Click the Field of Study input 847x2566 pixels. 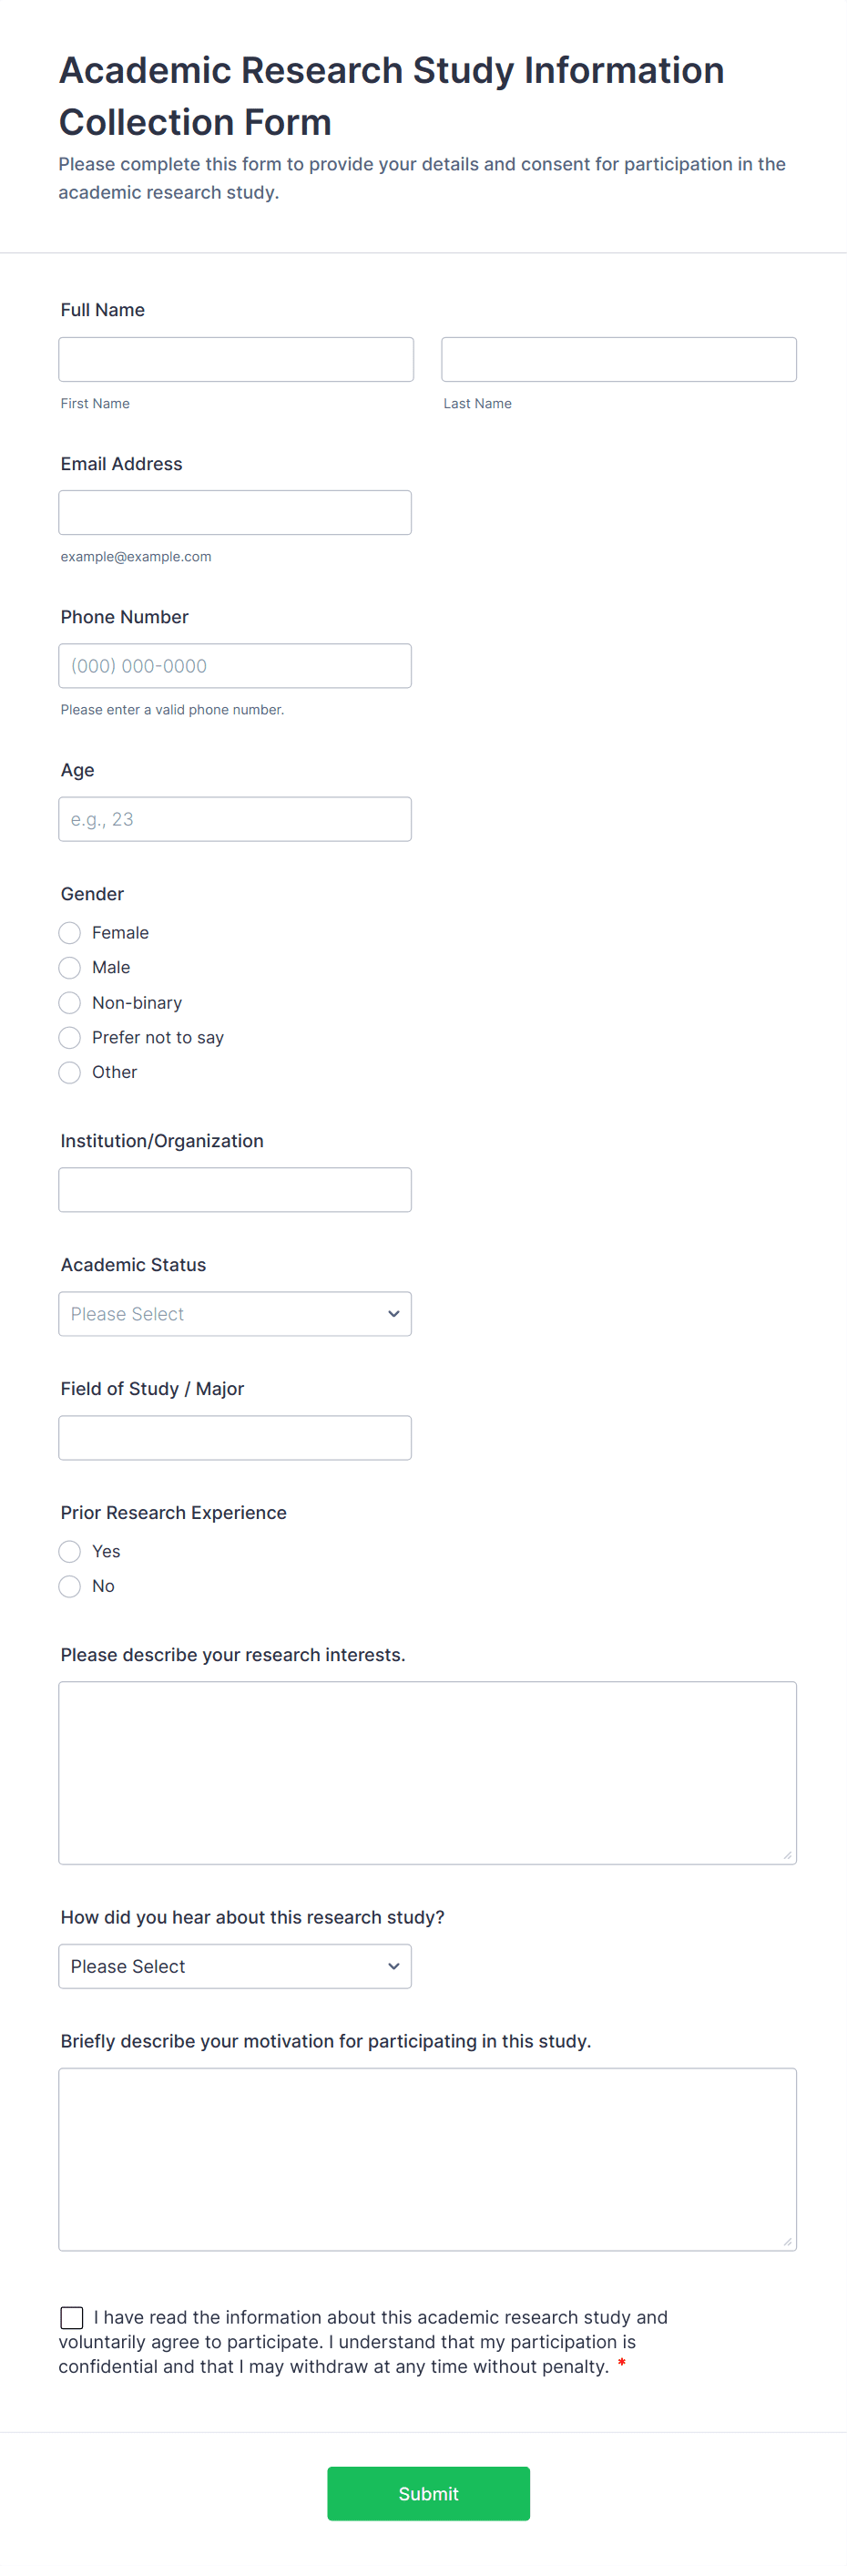[x=235, y=1439]
